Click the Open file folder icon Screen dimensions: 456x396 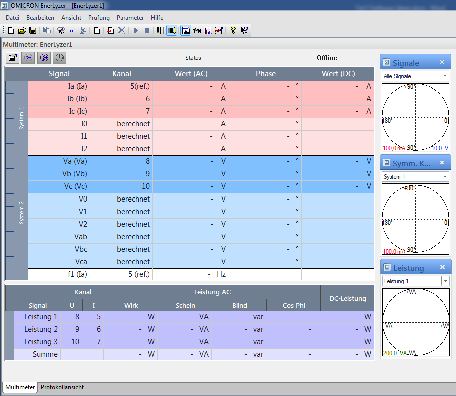point(22,30)
